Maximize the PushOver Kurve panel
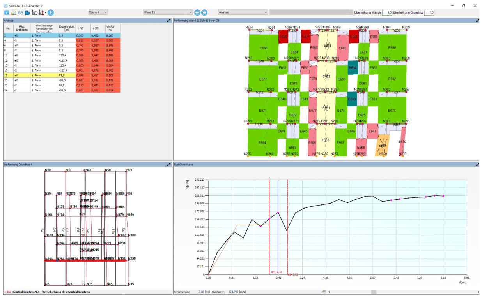This screenshot has width=482, height=297. pyautogui.click(x=477, y=165)
